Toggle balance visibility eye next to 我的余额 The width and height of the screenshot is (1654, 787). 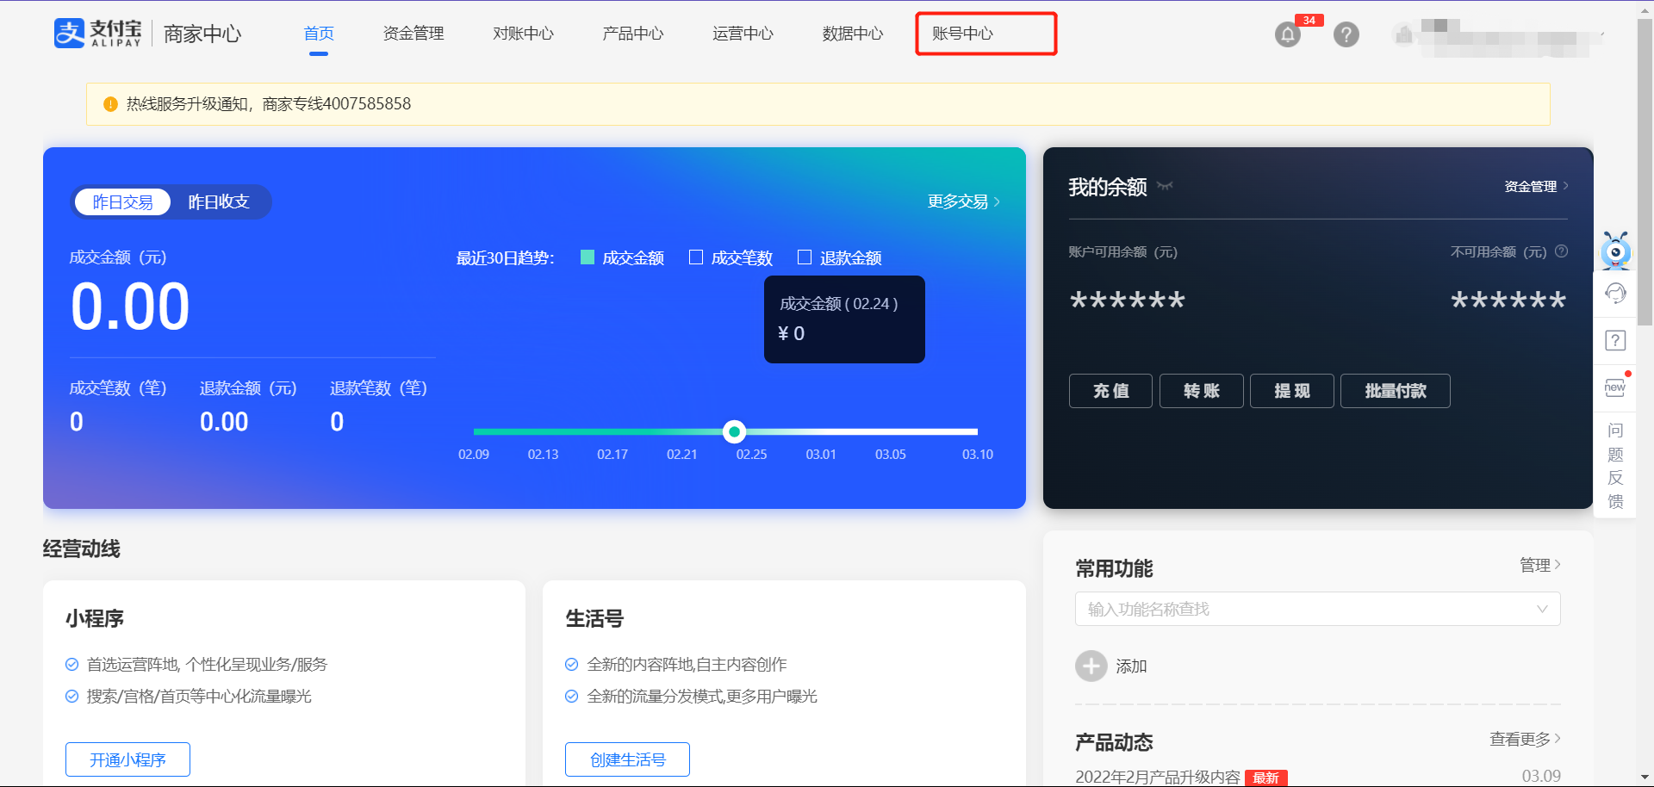click(1166, 187)
